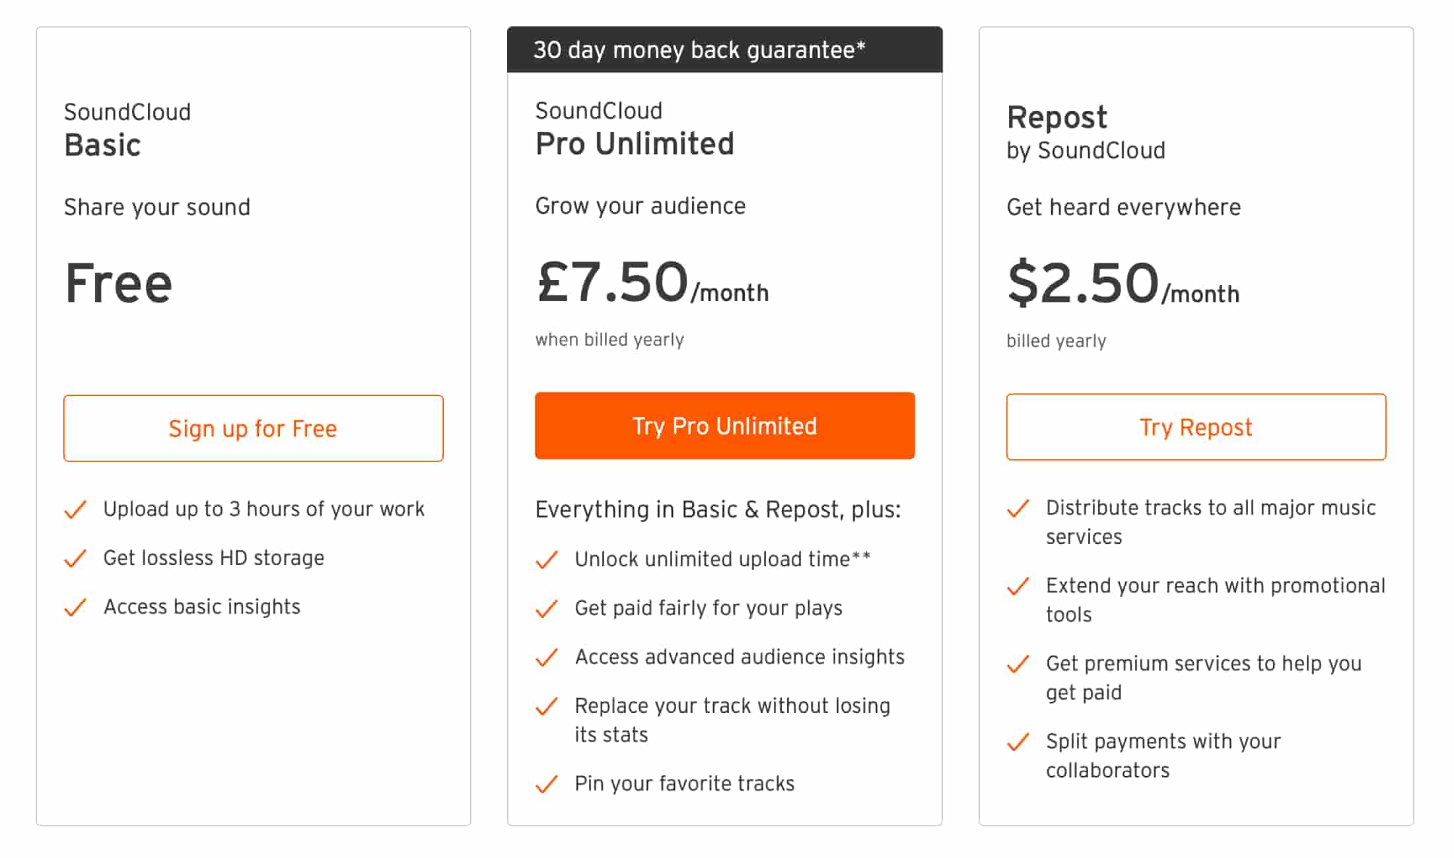This screenshot has width=1454, height=858.
Task: Click checkmark beside Split payments with collaborators
Action: tap(1018, 742)
